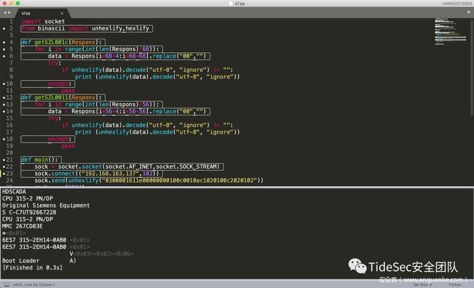The height and width of the screenshot is (288, 474).
Task: Select the s7.py tab
Action: tap(41, 13)
